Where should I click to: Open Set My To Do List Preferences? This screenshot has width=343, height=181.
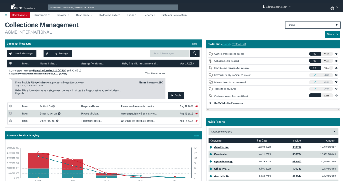228,103
